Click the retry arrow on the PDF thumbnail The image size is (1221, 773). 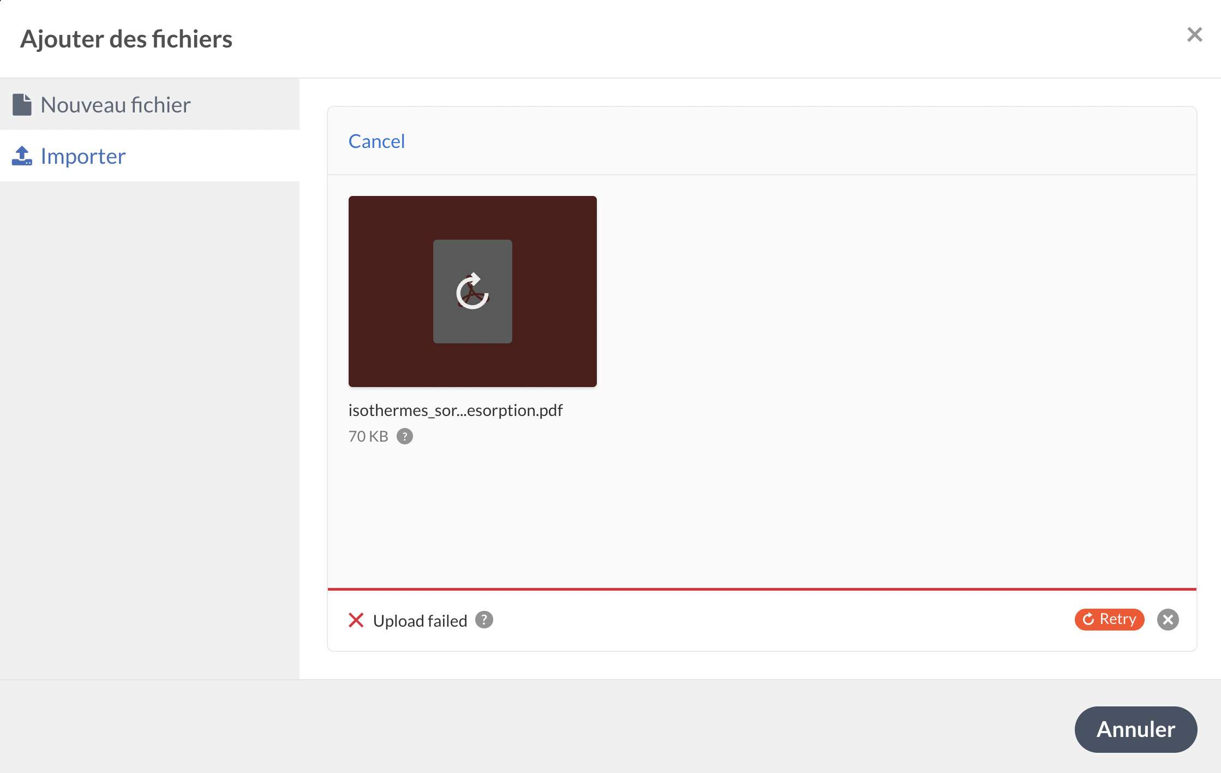pyautogui.click(x=472, y=292)
